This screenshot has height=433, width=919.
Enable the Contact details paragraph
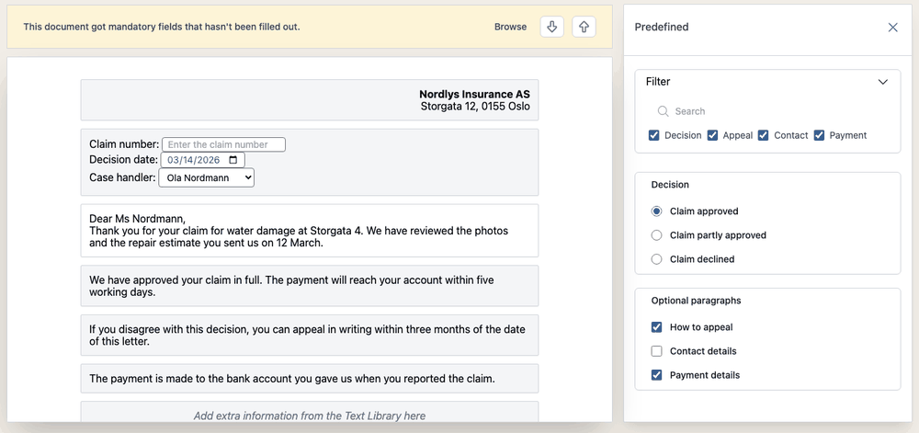(657, 351)
